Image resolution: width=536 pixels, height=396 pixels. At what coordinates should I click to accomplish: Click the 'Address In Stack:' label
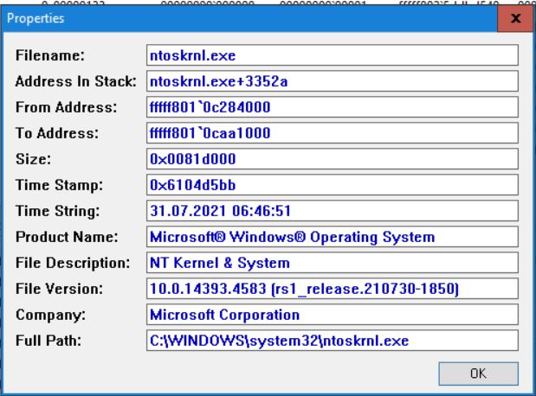(76, 81)
